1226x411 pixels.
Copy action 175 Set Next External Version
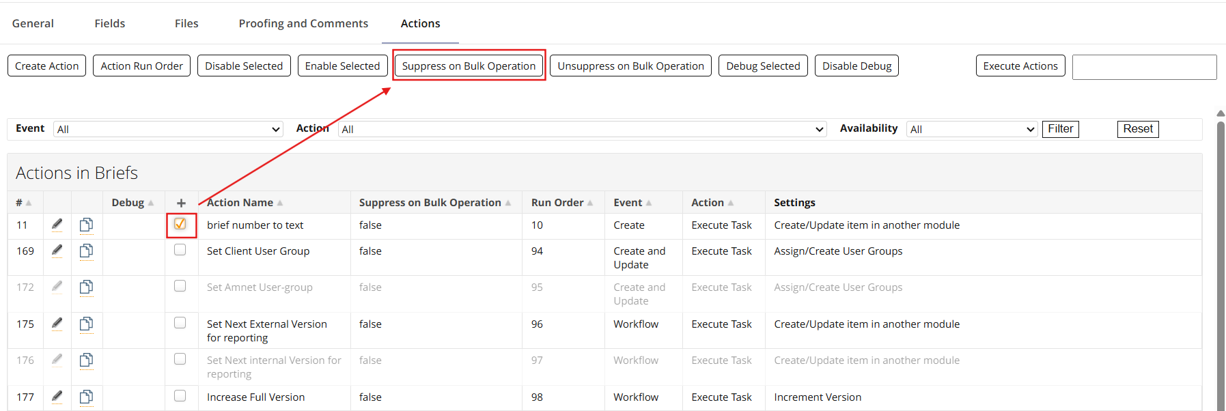coord(86,324)
